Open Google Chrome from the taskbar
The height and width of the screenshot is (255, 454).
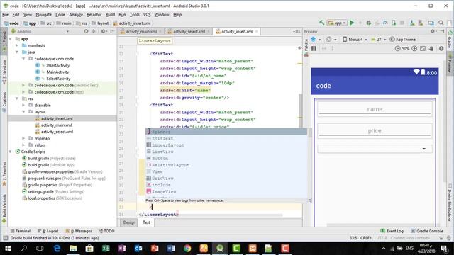pyautogui.click(x=187, y=249)
